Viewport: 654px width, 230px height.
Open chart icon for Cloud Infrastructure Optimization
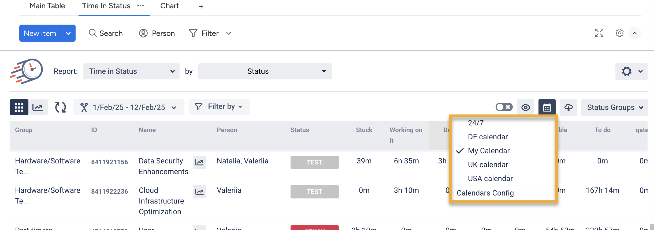click(199, 192)
